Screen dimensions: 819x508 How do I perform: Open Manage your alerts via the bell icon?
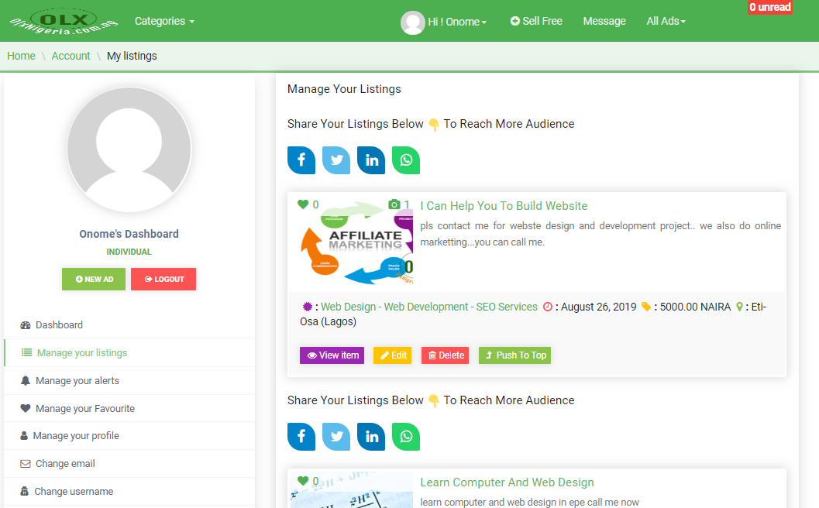coord(26,379)
